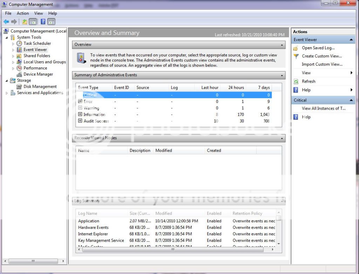Viewport: 359px width, 274px height.
Task: Click Open Saved Log action
Action: tap(318, 48)
